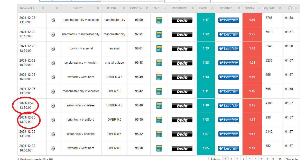Click bwin logo in manchester city v leicester 98.00 row

(182, 20)
